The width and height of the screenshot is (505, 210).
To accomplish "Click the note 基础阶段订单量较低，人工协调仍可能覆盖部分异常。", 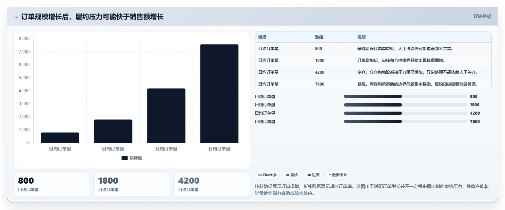I will (405, 49).
